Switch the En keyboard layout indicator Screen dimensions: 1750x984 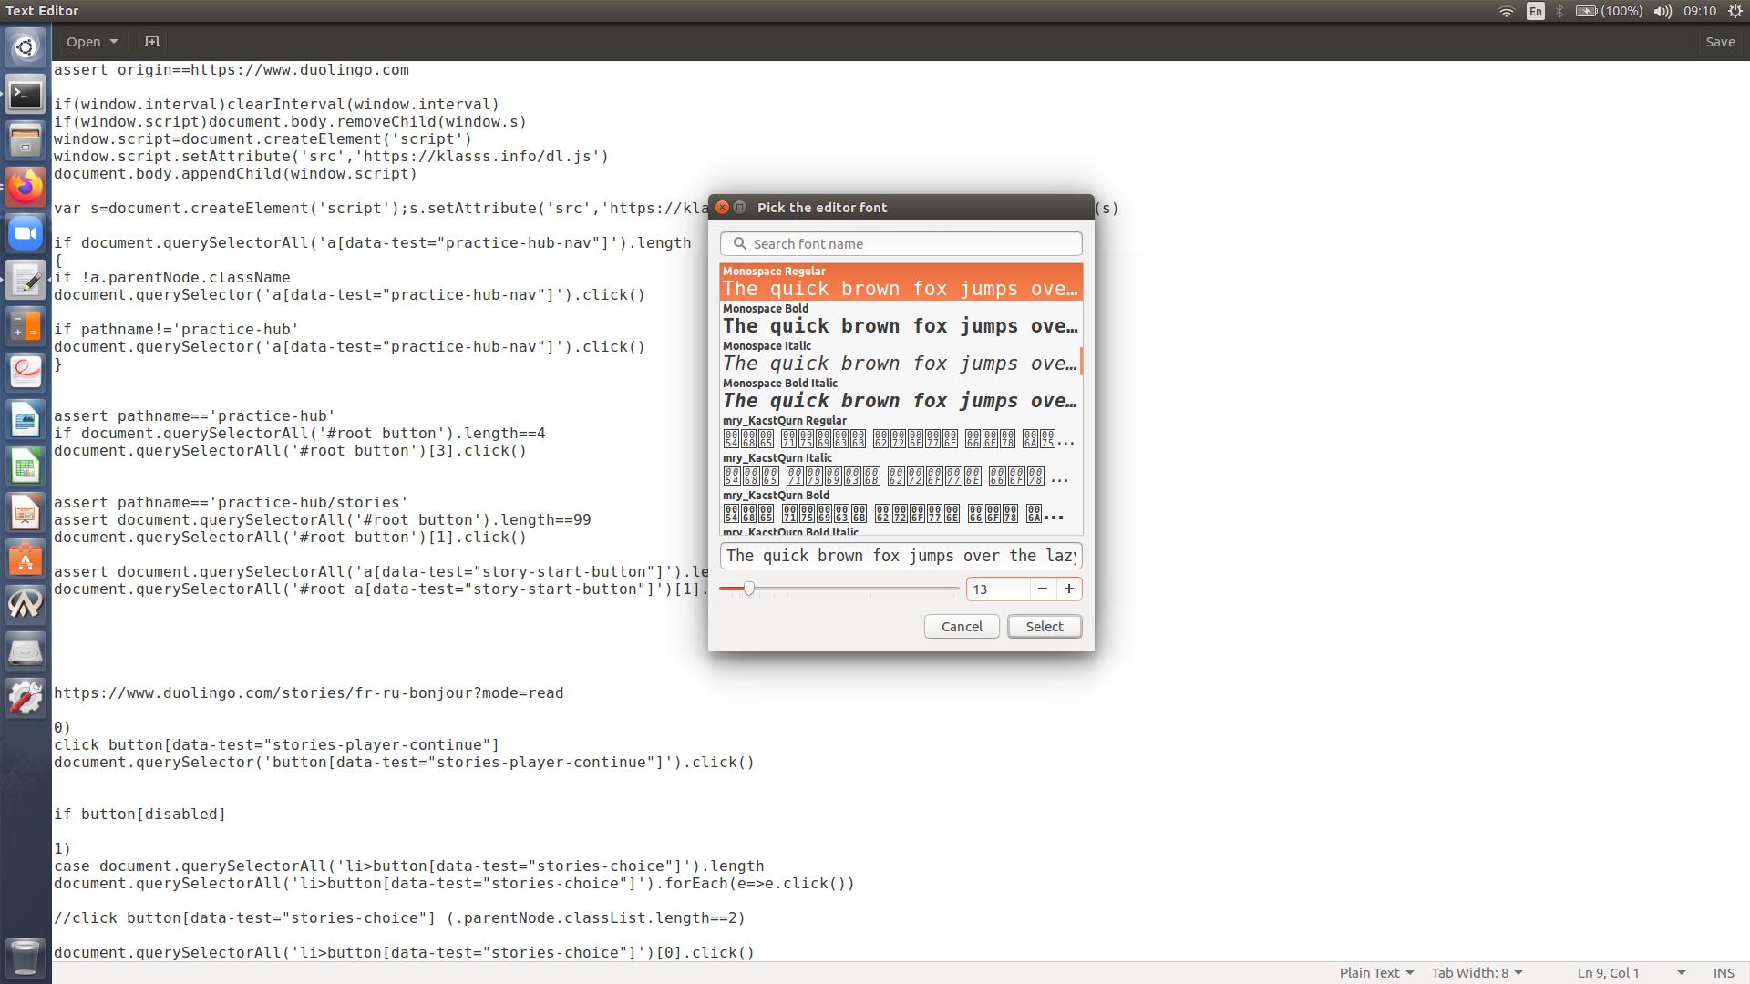click(x=1536, y=11)
